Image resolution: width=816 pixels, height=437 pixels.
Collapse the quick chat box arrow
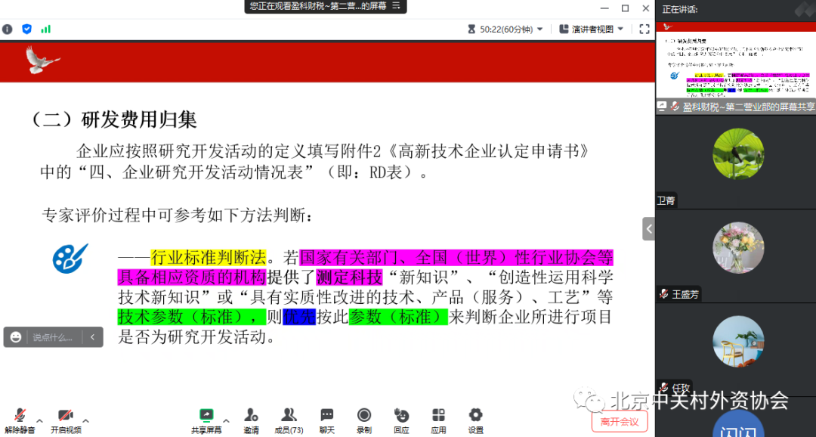click(93, 337)
